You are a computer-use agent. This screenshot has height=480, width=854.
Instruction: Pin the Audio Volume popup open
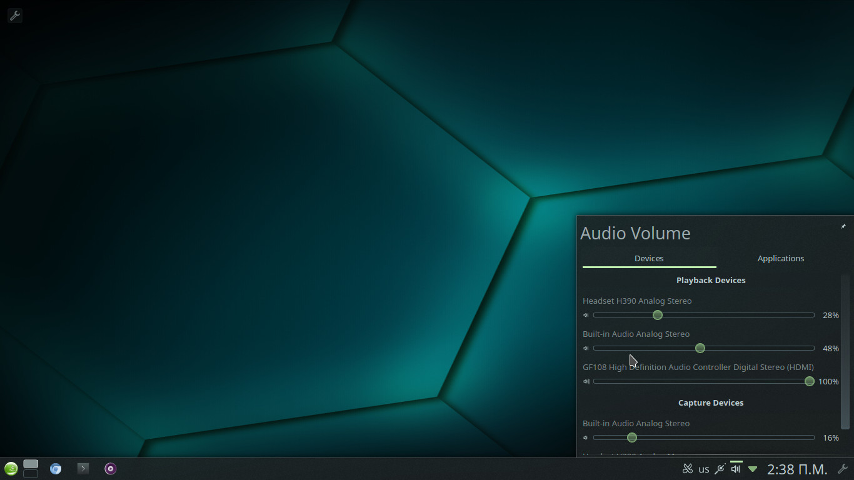(x=843, y=226)
